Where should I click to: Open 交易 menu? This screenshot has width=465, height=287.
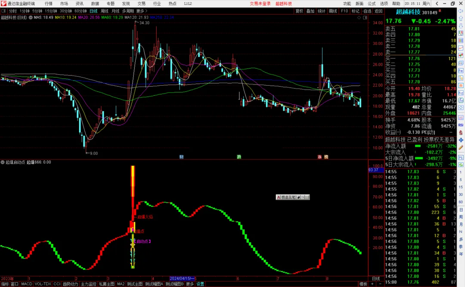(x=142, y=3)
